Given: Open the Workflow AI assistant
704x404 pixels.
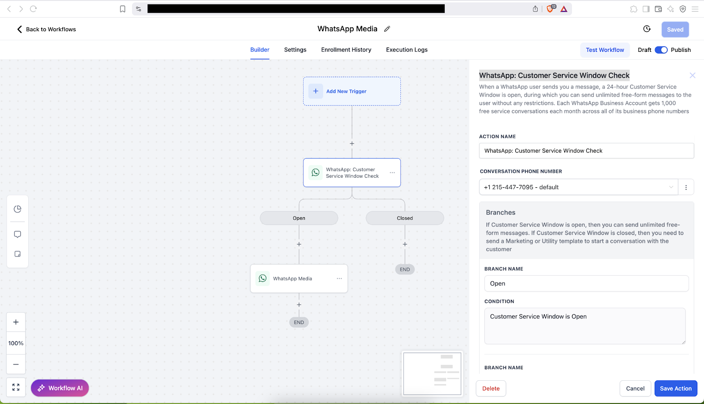Looking at the screenshot, I should click(60, 388).
